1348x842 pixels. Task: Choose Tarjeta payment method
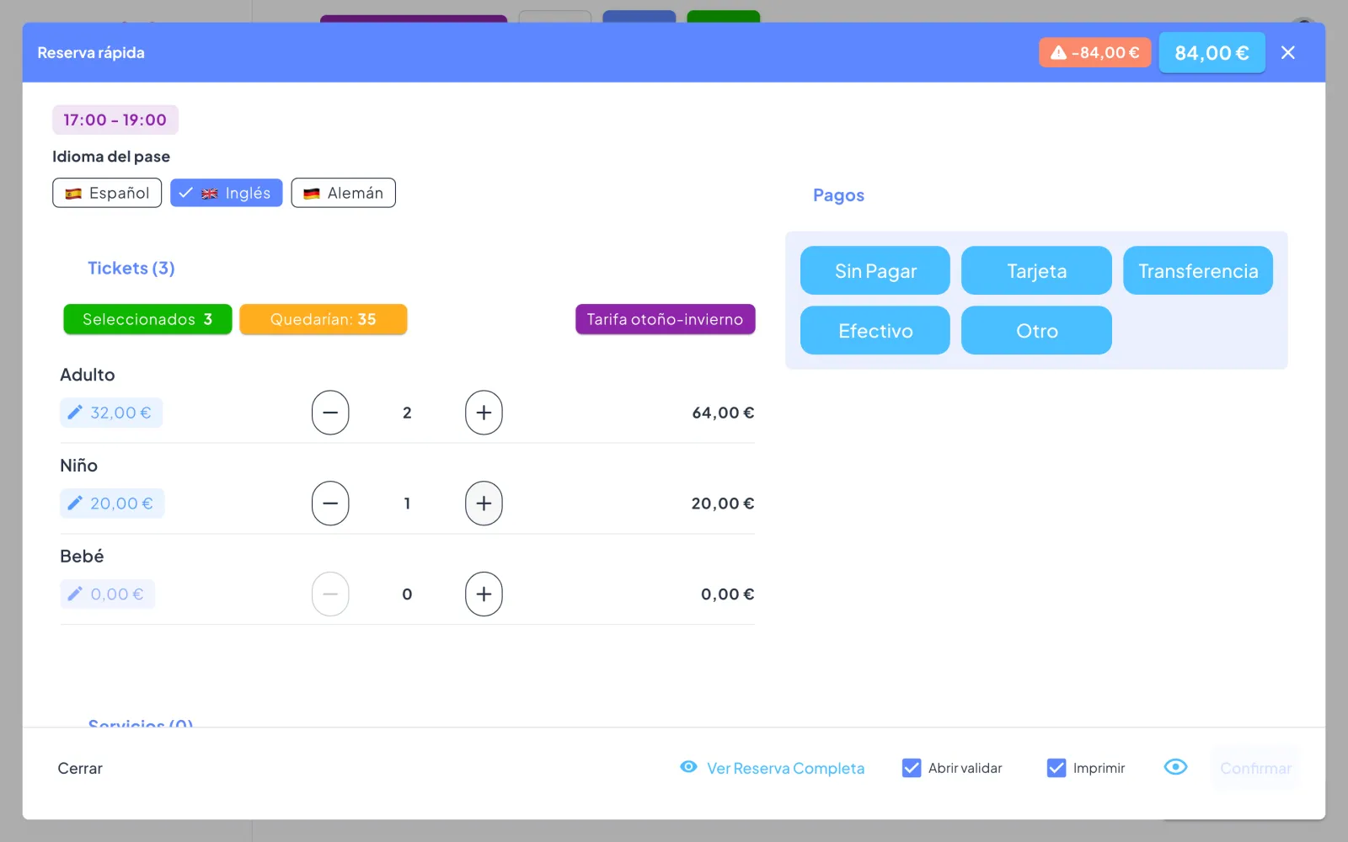pyautogui.click(x=1036, y=270)
